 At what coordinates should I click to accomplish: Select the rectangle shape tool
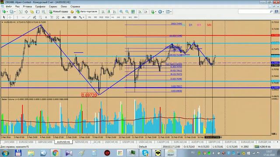tap(69, 17)
